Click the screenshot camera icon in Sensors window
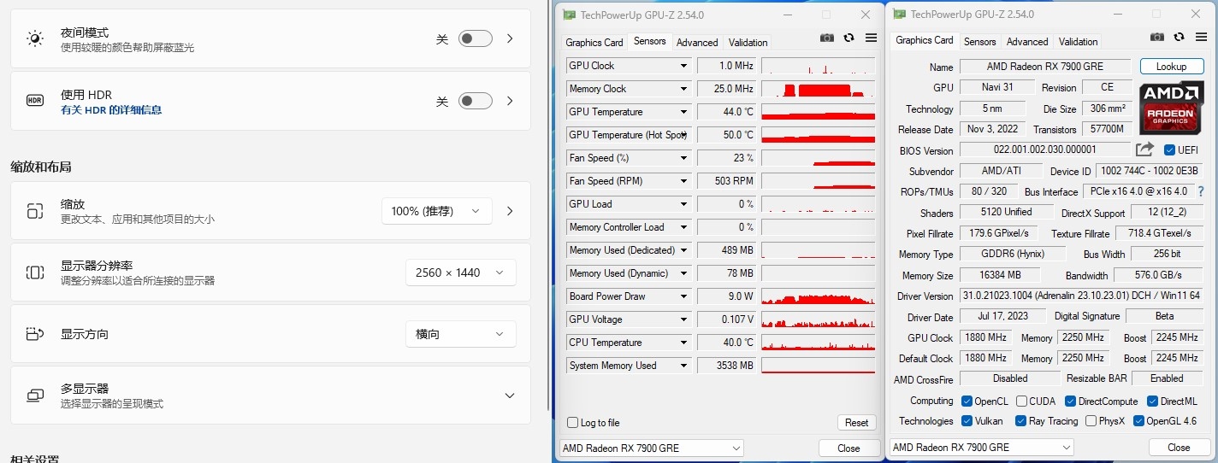 point(826,38)
